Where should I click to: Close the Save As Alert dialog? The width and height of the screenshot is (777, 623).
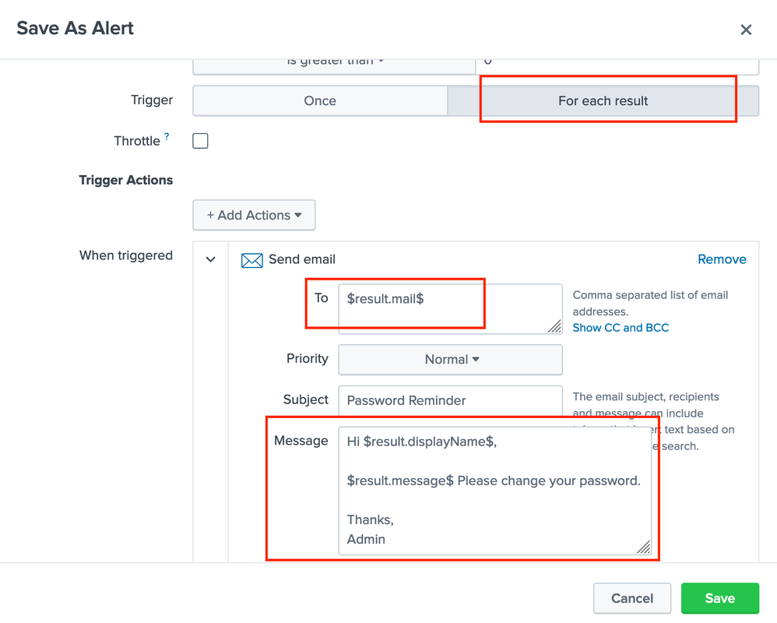click(x=746, y=30)
